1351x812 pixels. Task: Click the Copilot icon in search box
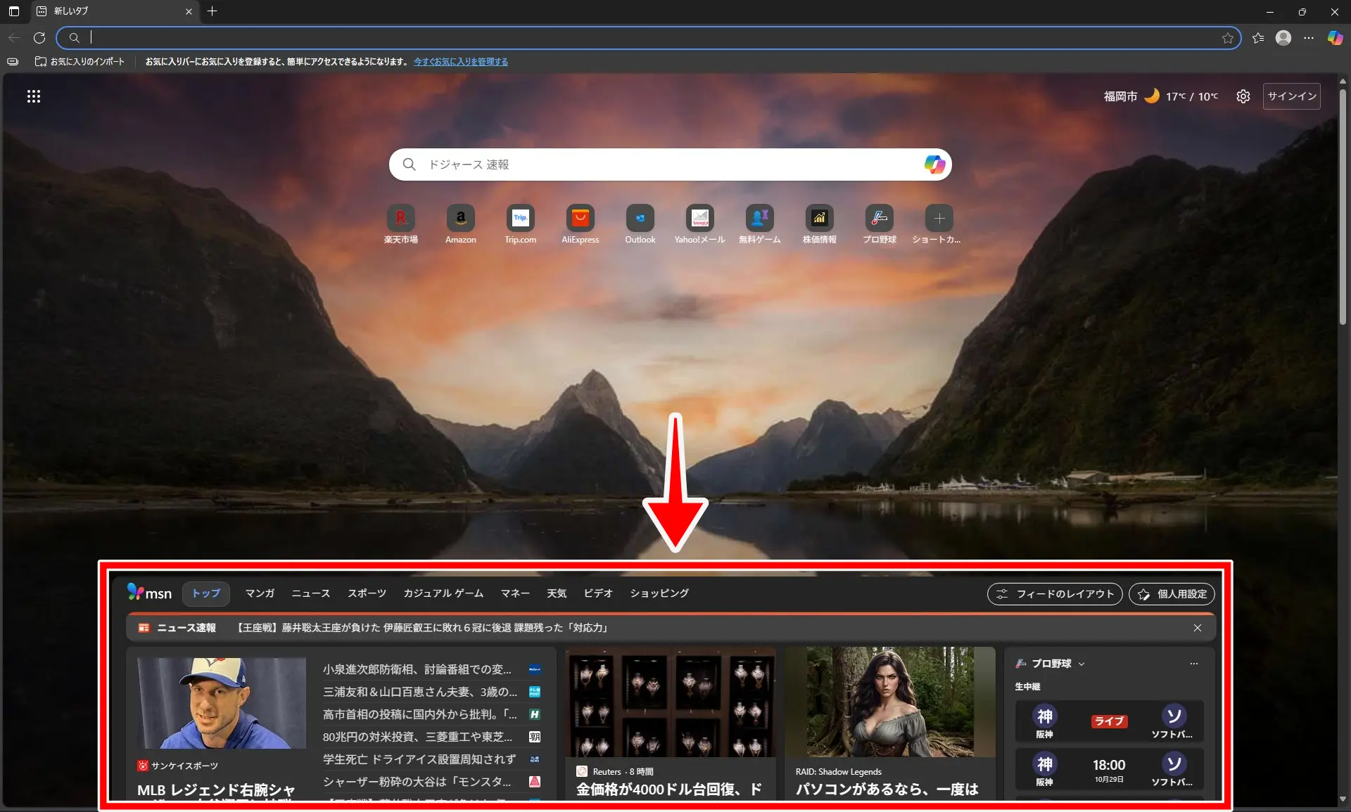point(934,165)
